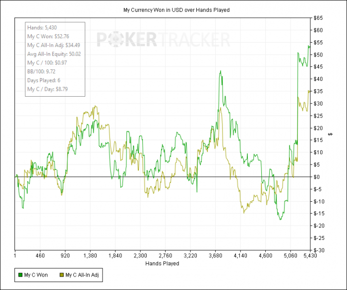347x290 pixels.
Task: Click the My C All-In Adj: $34.49 stat
Action: click(54, 45)
